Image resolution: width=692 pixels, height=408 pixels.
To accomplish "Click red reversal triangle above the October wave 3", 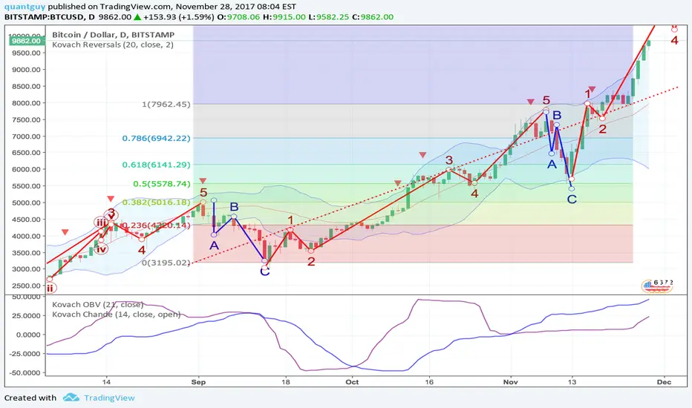I will click(x=422, y=155).
